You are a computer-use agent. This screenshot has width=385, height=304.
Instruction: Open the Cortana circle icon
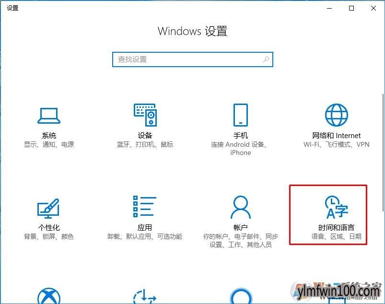pos(241,296)
